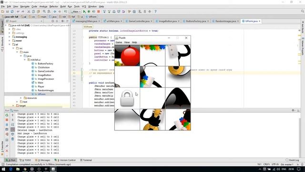Toggle soft-wrap in the Run console
305x172 pixels.
pos(13,125)
